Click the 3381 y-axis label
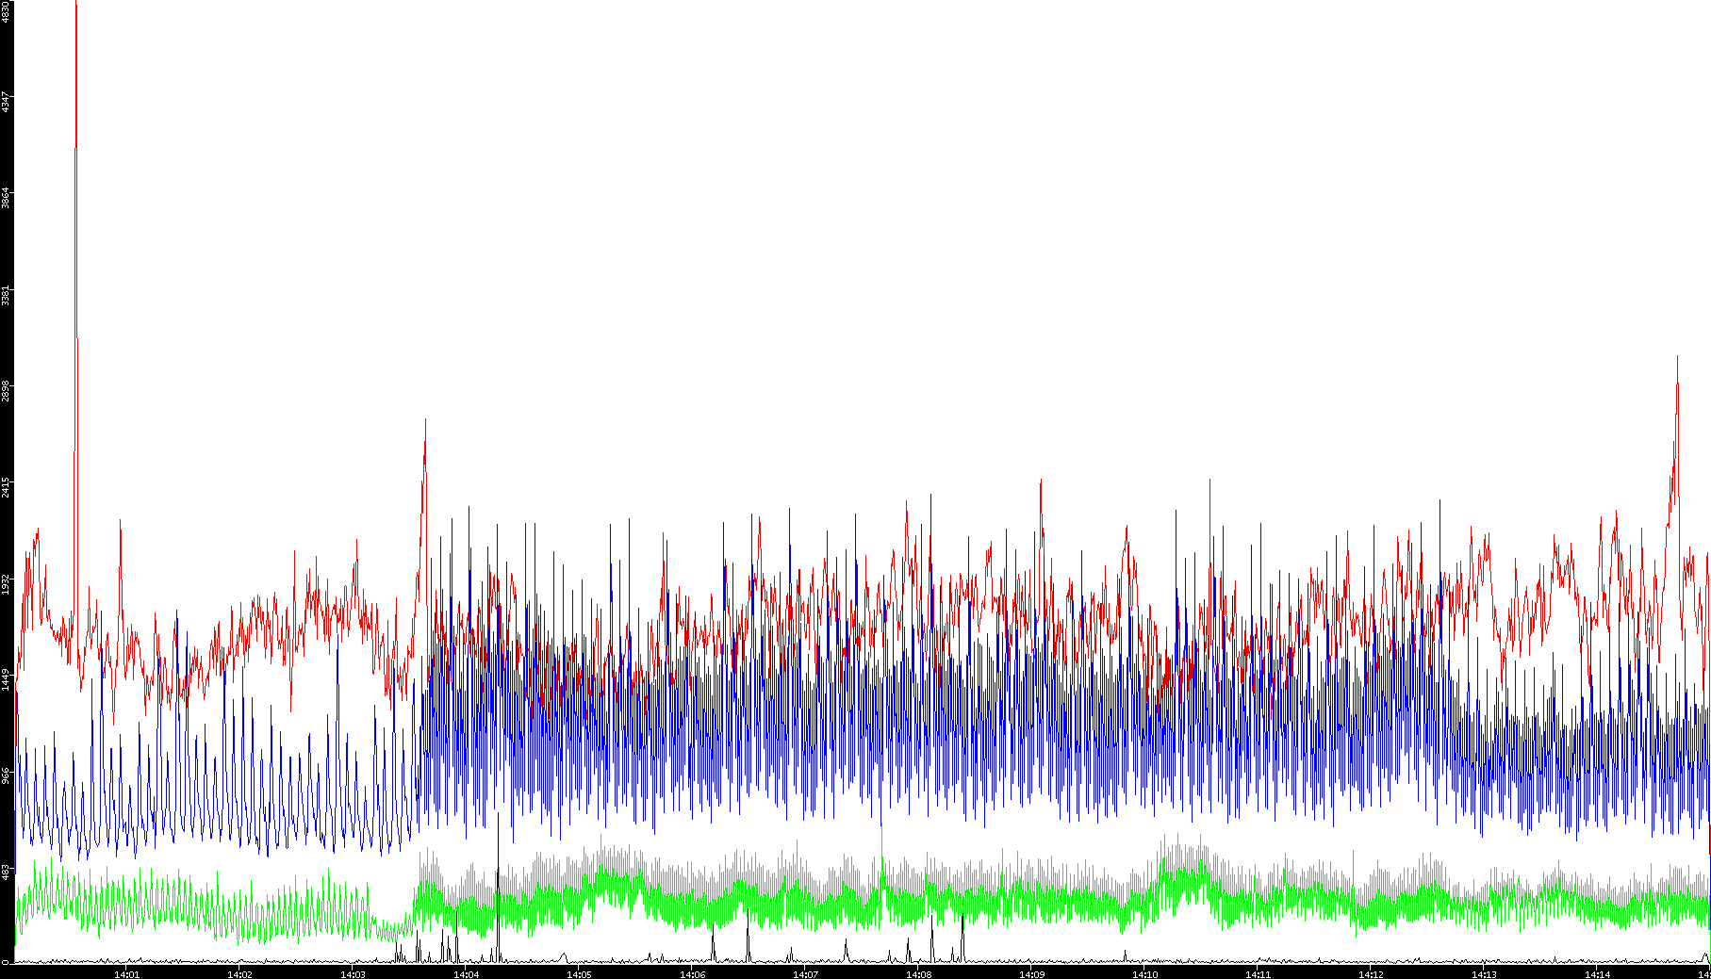Image resolution: width=1711 pixels, height=979 pixels. 6,294
